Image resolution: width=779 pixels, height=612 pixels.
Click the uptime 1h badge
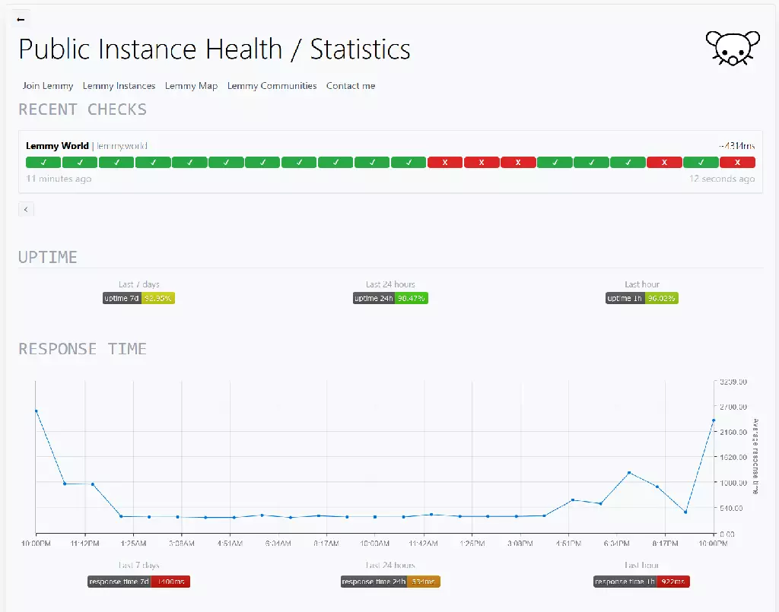click(642, 298)
